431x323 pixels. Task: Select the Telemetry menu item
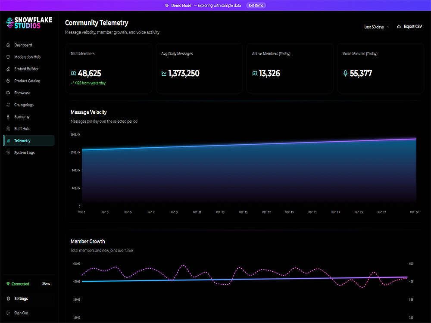tap(29, 141)
